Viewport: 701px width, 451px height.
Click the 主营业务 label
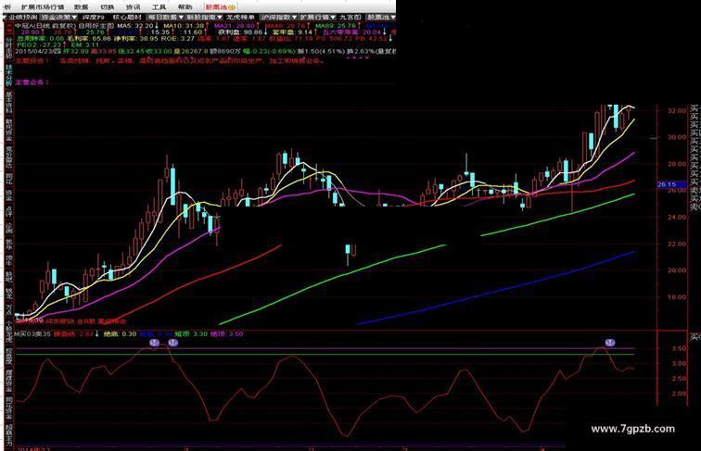(32, 82)
